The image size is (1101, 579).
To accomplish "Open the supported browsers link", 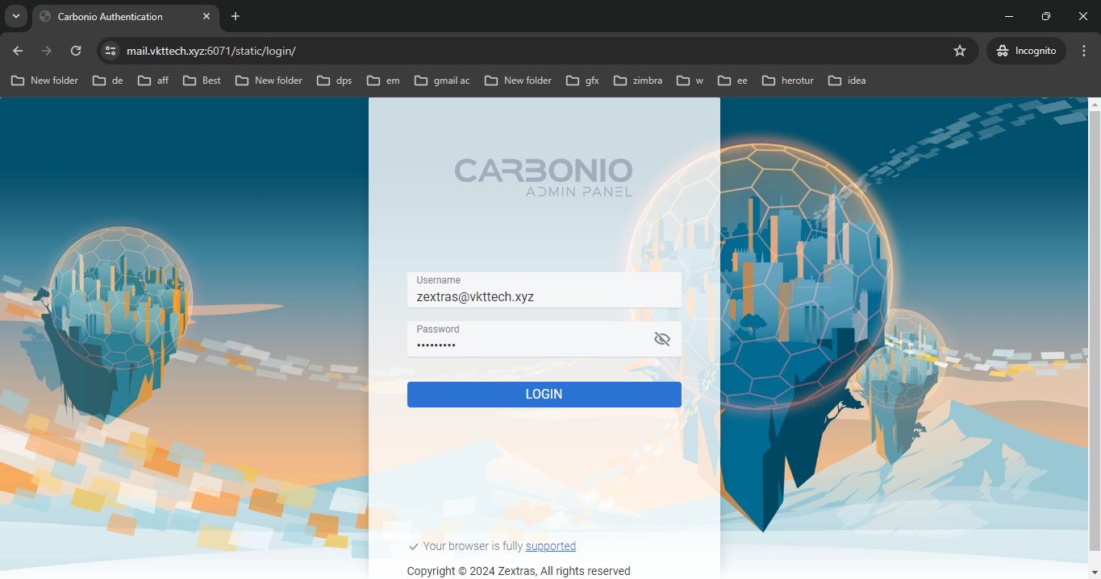I will [551, 546].
